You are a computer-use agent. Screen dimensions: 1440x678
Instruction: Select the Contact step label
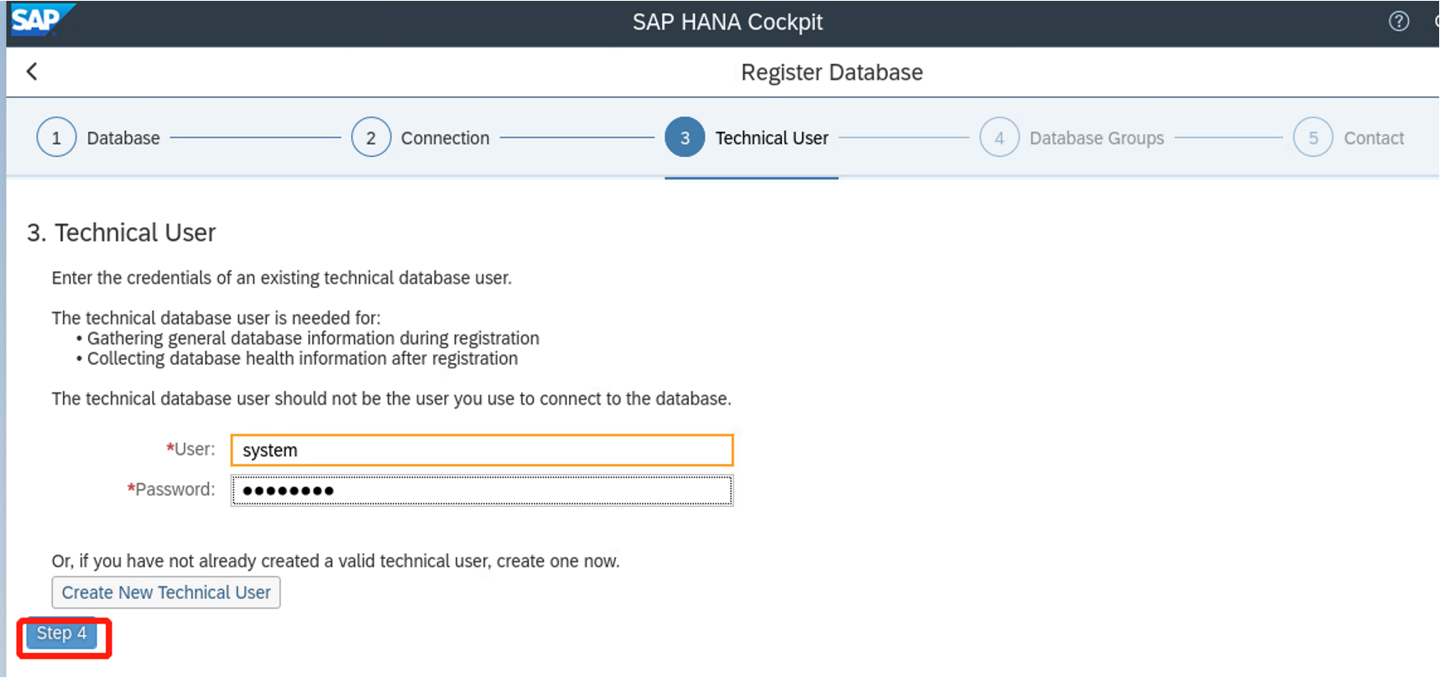click(x=1373, y=138)
